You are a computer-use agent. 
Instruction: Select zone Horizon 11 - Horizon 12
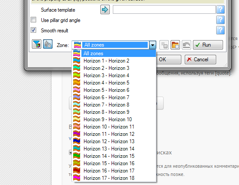114,134
